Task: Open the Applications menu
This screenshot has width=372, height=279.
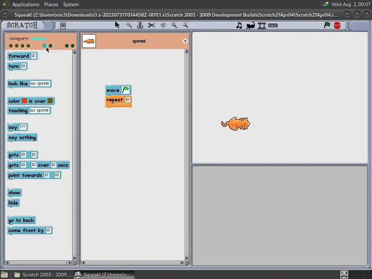Action: pos(26,4)
